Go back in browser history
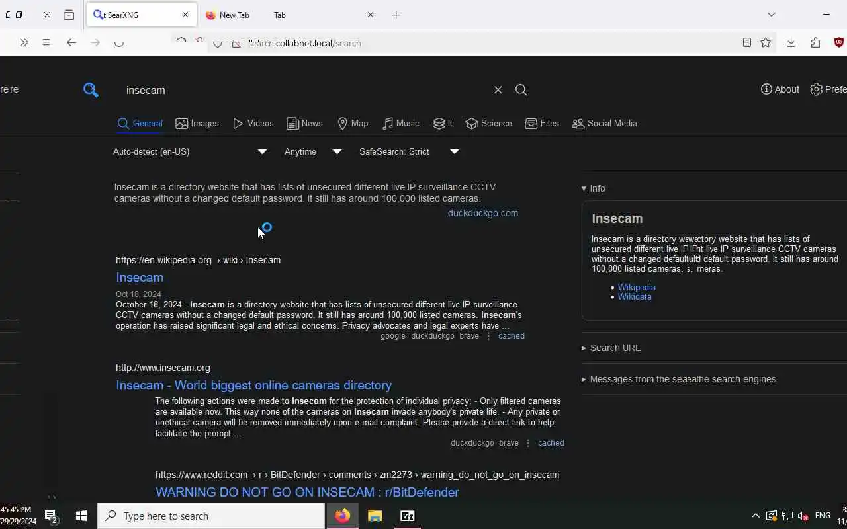847x529 pixels. click(71, 42)
